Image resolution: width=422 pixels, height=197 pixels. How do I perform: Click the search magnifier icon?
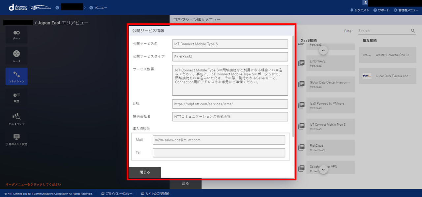pos(413,31)
